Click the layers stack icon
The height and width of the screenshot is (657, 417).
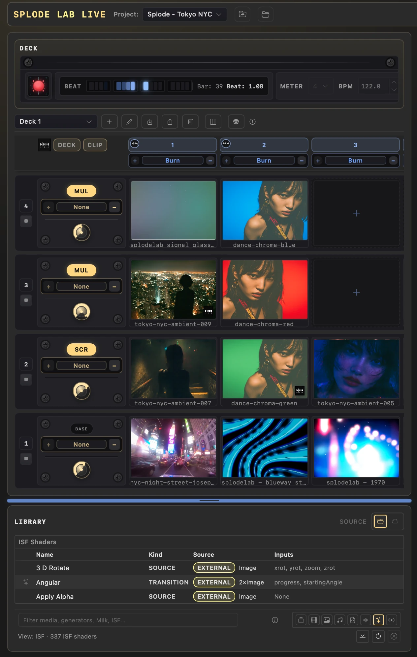tap(236, 122)
